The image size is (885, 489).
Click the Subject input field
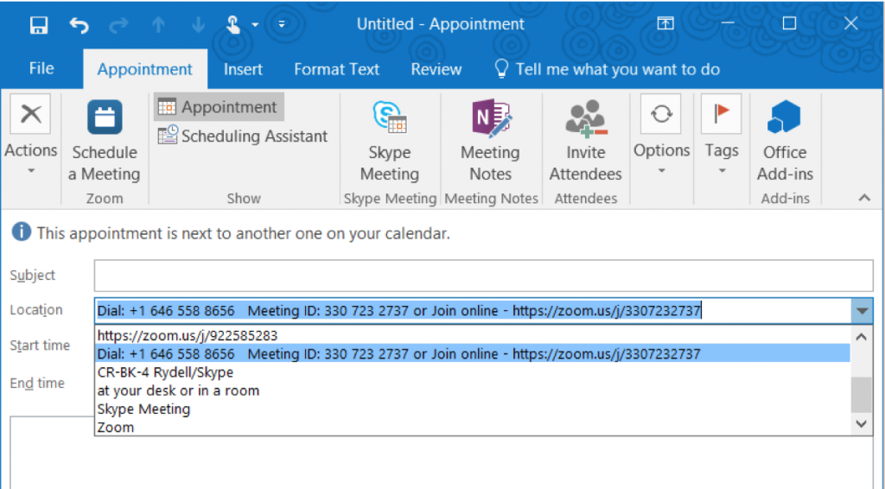pos(484,276)
